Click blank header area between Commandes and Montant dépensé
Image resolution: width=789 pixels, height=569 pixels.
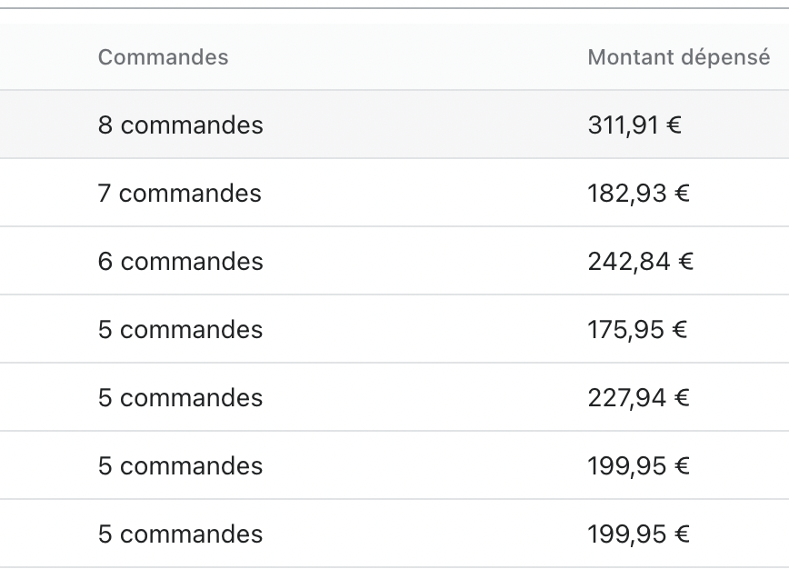[407, 57]
